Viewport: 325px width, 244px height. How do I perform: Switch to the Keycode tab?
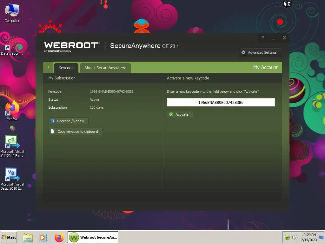click(66, 68)
